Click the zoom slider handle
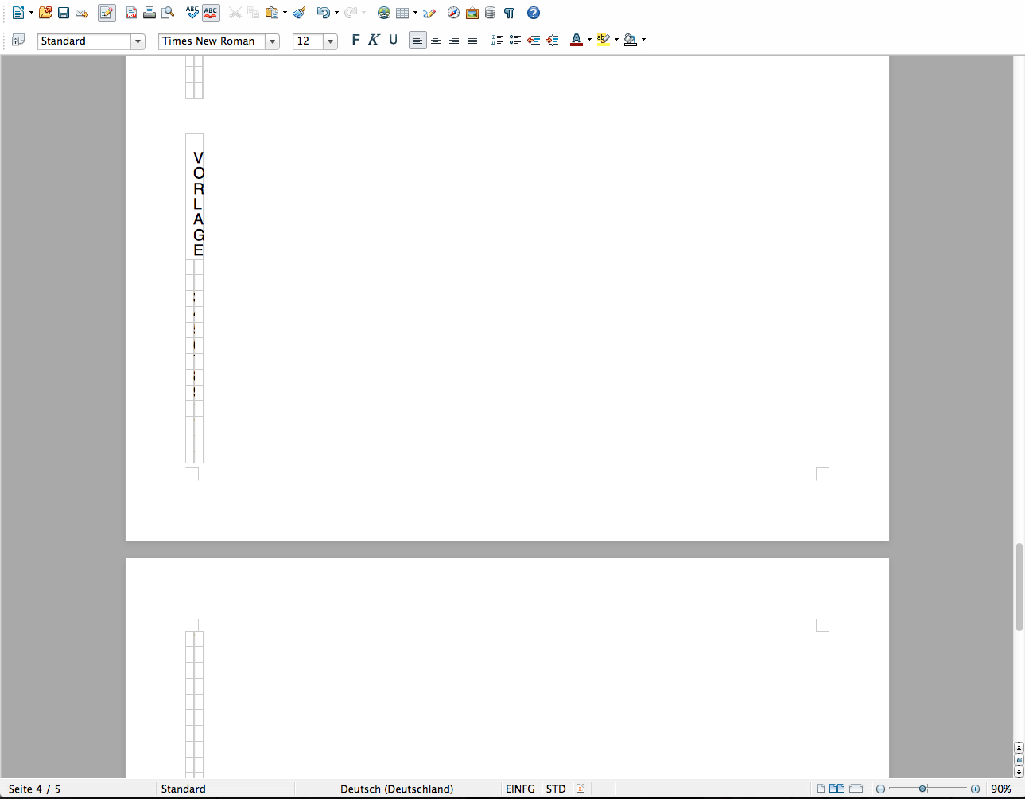 tap(922, 789)
